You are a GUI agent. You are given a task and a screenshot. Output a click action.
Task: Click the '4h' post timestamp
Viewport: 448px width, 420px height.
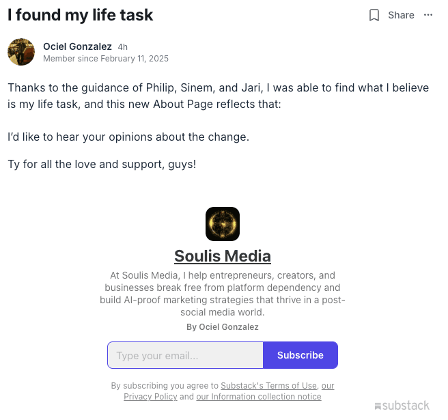point(122,47)
